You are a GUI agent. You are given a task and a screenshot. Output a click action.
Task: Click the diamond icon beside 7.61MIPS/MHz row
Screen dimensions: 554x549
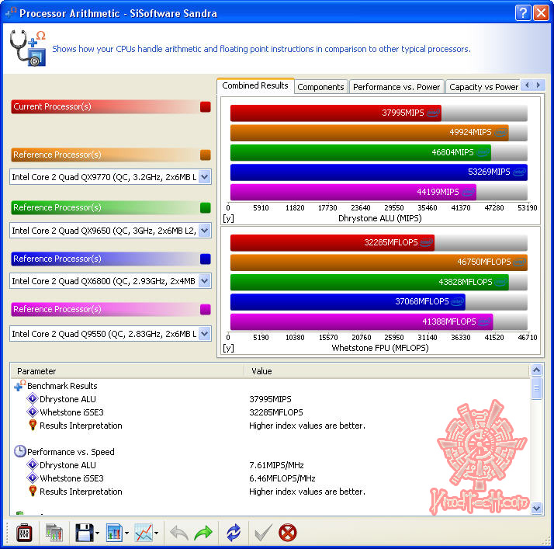(33, 464)
